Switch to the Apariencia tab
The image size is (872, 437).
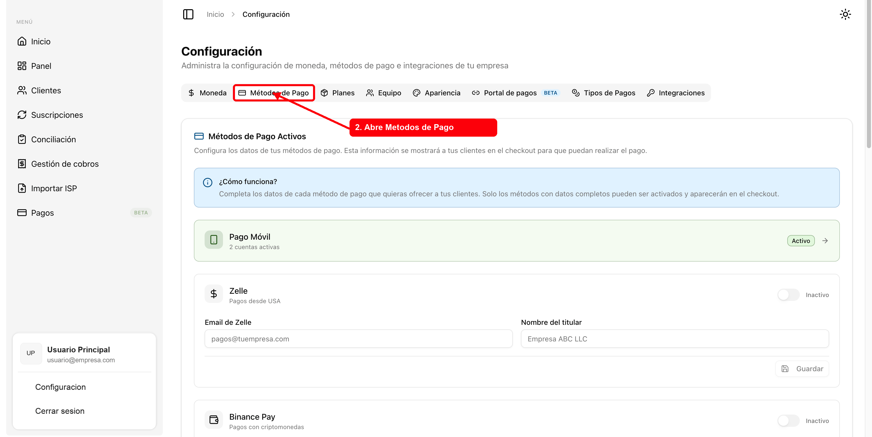[437, 93]
